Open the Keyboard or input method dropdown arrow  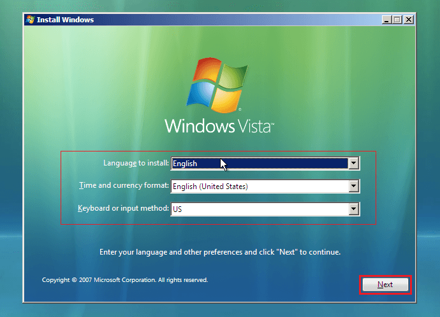pos(353,209)
